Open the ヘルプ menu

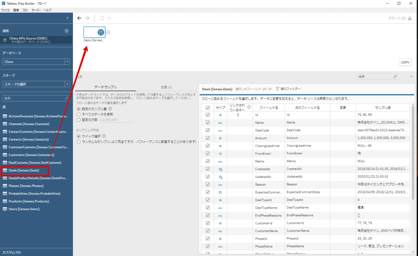47,10
